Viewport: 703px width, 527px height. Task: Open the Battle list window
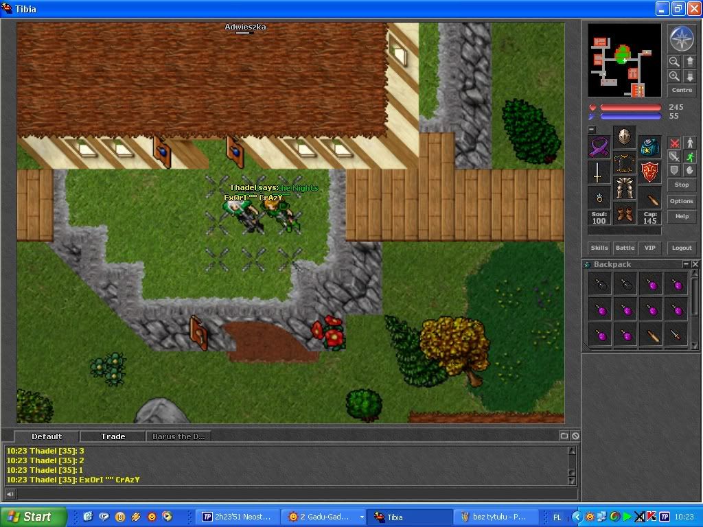(x=625, y=248)
